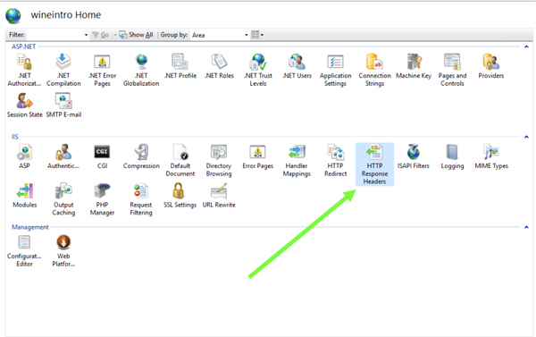The width and height of the screenshot is (536, 337).
Task: Open Connection Strings
Action: [x=374, y=70]
